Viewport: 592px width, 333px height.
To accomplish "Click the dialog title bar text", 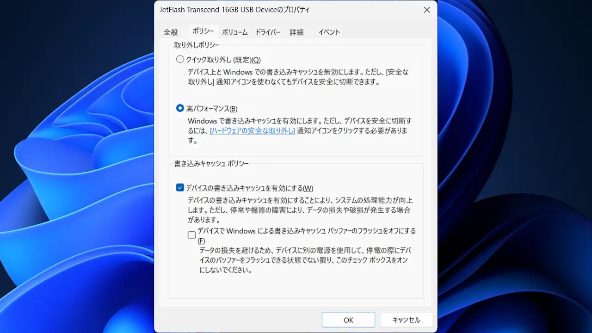I will [x=235, y=10].
